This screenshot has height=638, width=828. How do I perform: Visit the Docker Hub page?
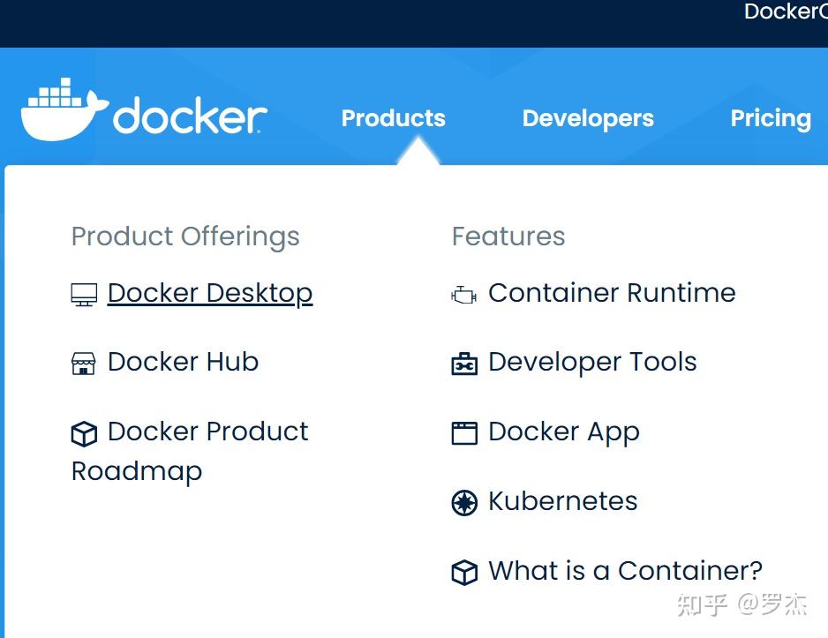[x=183, y=362]
